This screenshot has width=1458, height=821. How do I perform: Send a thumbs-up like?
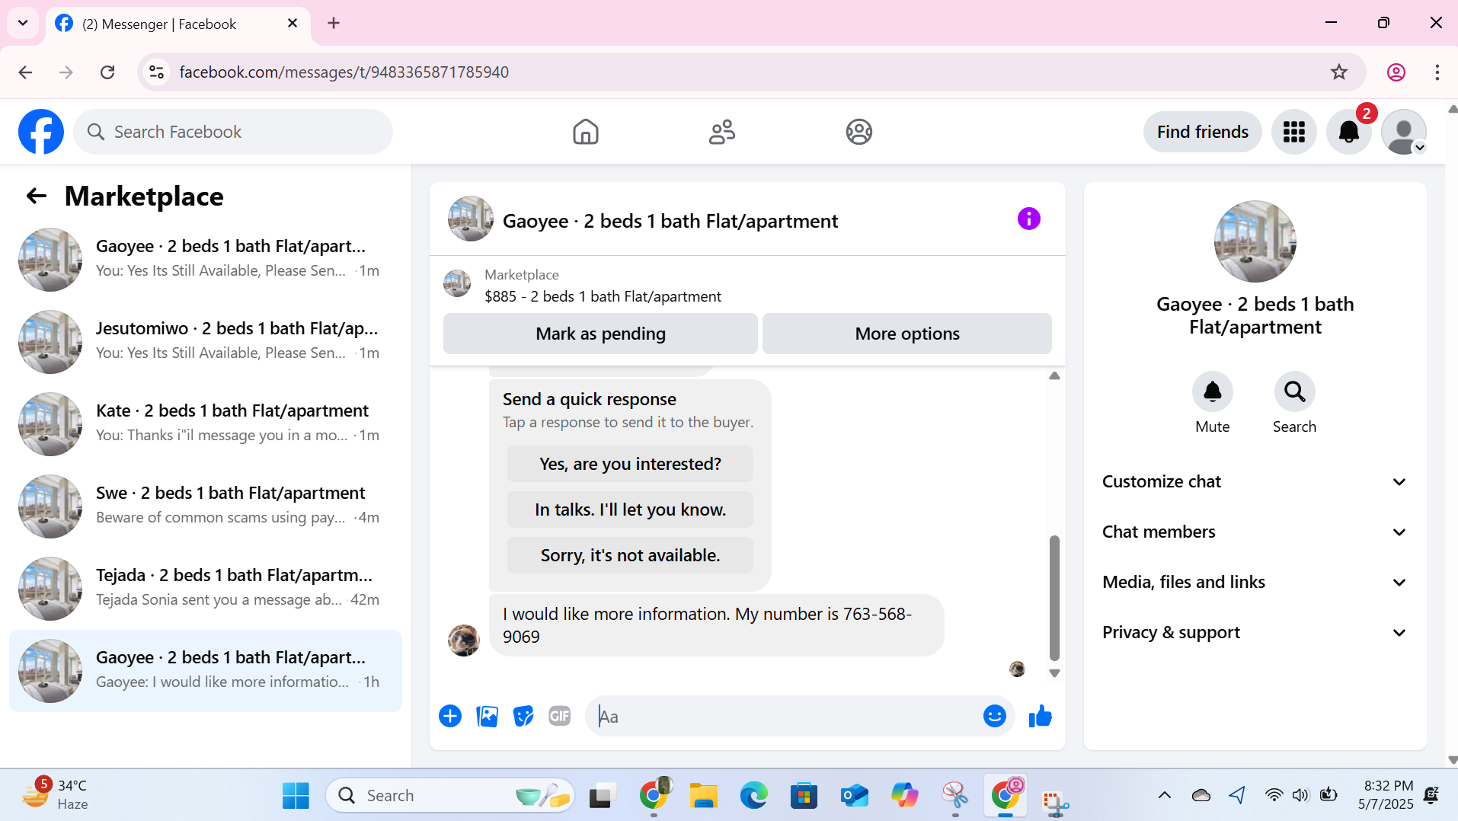coord(1040,716)
